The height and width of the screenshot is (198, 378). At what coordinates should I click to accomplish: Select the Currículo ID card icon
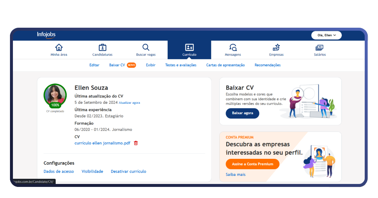pyautogui.click(x=189, y=47)
